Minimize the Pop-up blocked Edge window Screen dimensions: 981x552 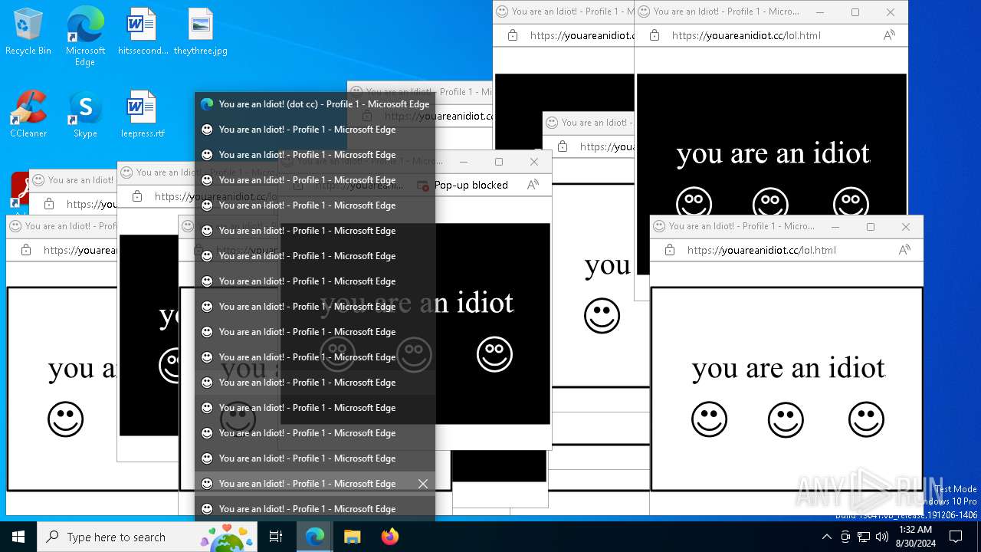click(464, 162)
